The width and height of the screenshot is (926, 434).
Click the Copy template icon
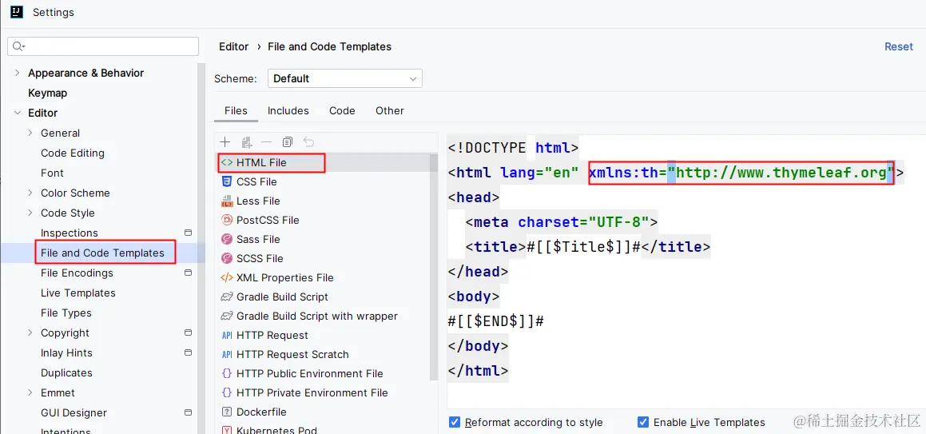coord(288,141)
